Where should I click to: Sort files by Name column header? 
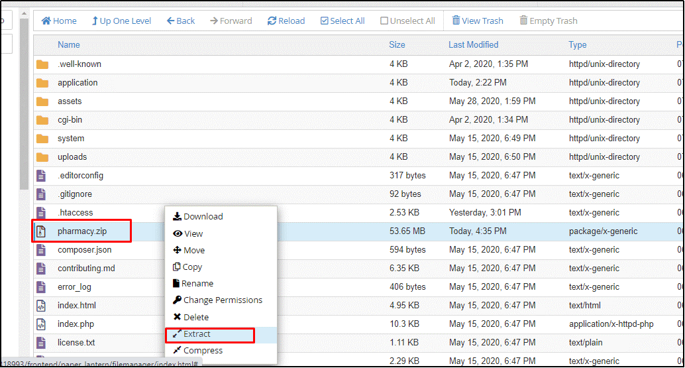point(68,45)
